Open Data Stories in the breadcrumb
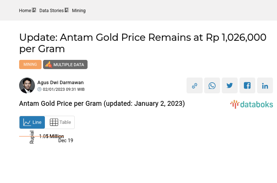This screenshot has width=277, height=183. (x=52, y=11)
